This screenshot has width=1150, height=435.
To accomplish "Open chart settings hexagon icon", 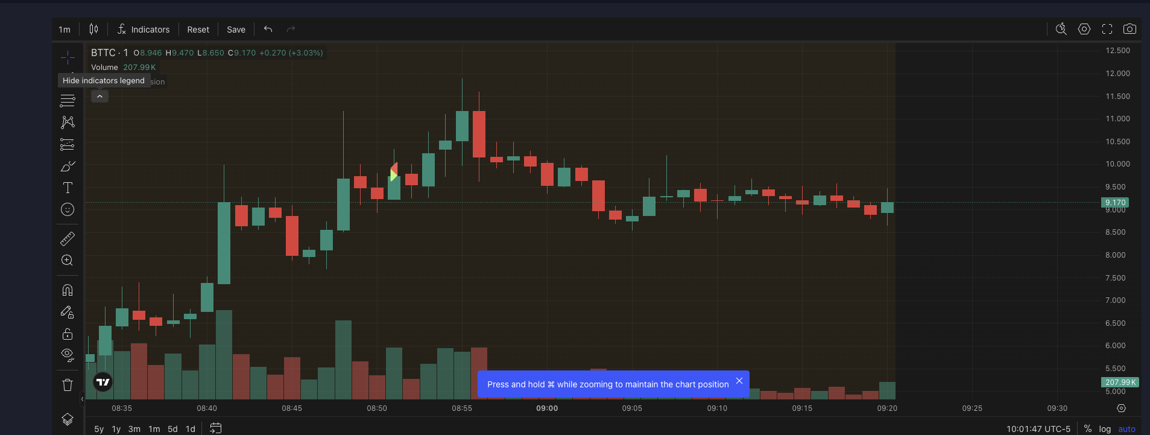I will coord(1084,29).
